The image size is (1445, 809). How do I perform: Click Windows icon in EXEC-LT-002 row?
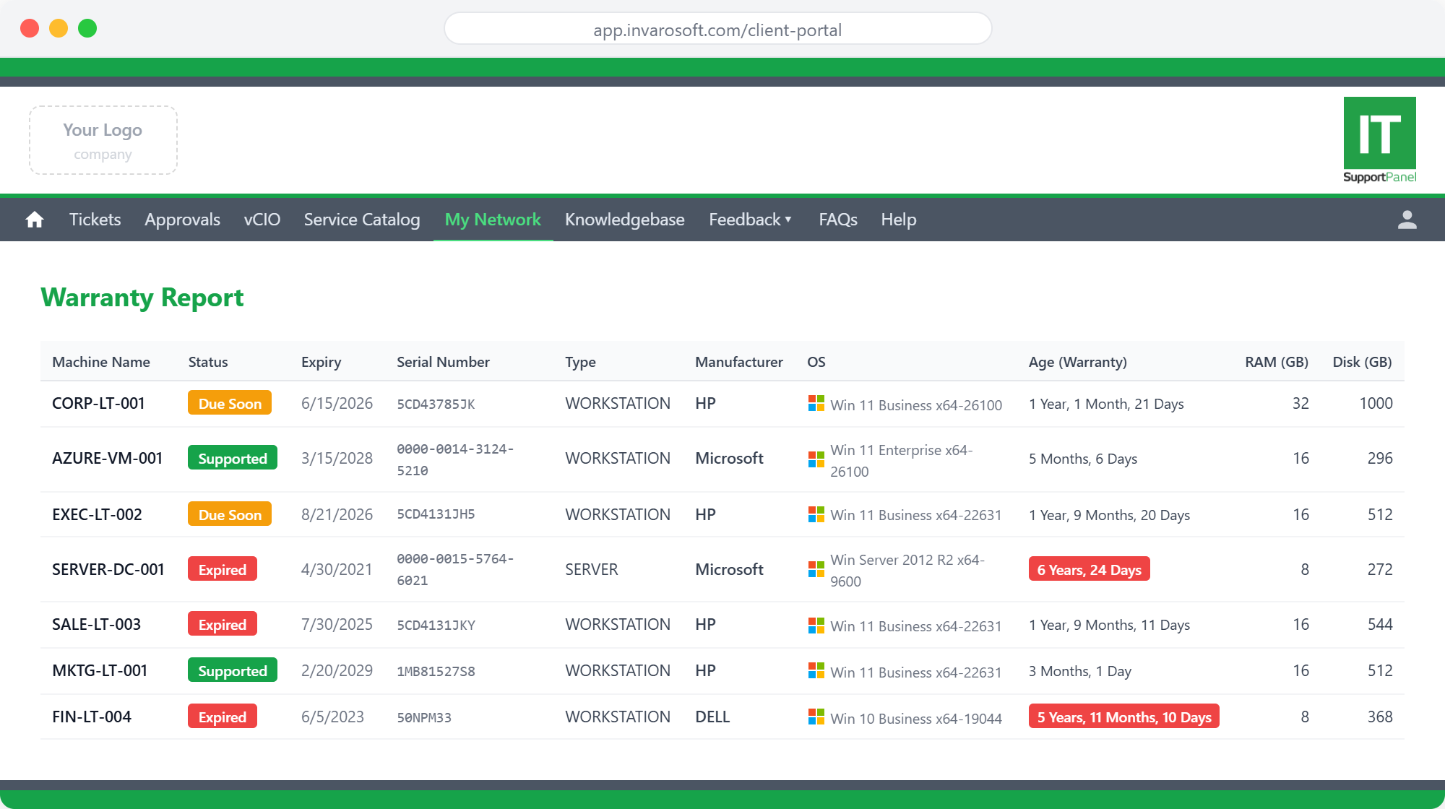(816, 514)
